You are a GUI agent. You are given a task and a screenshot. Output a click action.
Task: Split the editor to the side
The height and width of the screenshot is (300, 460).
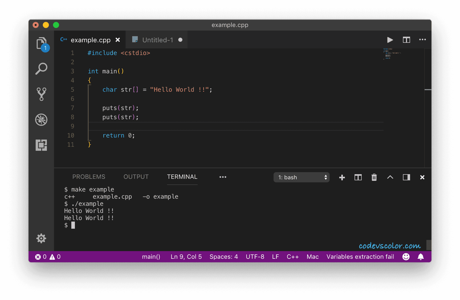tap(406, 40)
